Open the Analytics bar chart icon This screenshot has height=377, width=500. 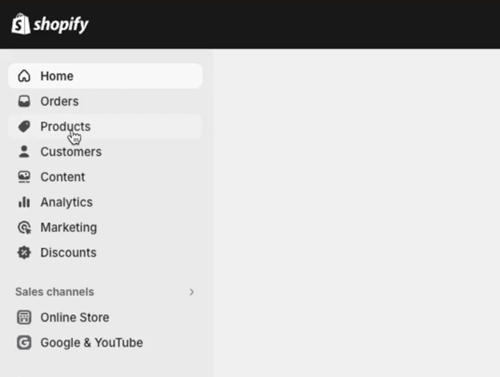pos(24,202)
